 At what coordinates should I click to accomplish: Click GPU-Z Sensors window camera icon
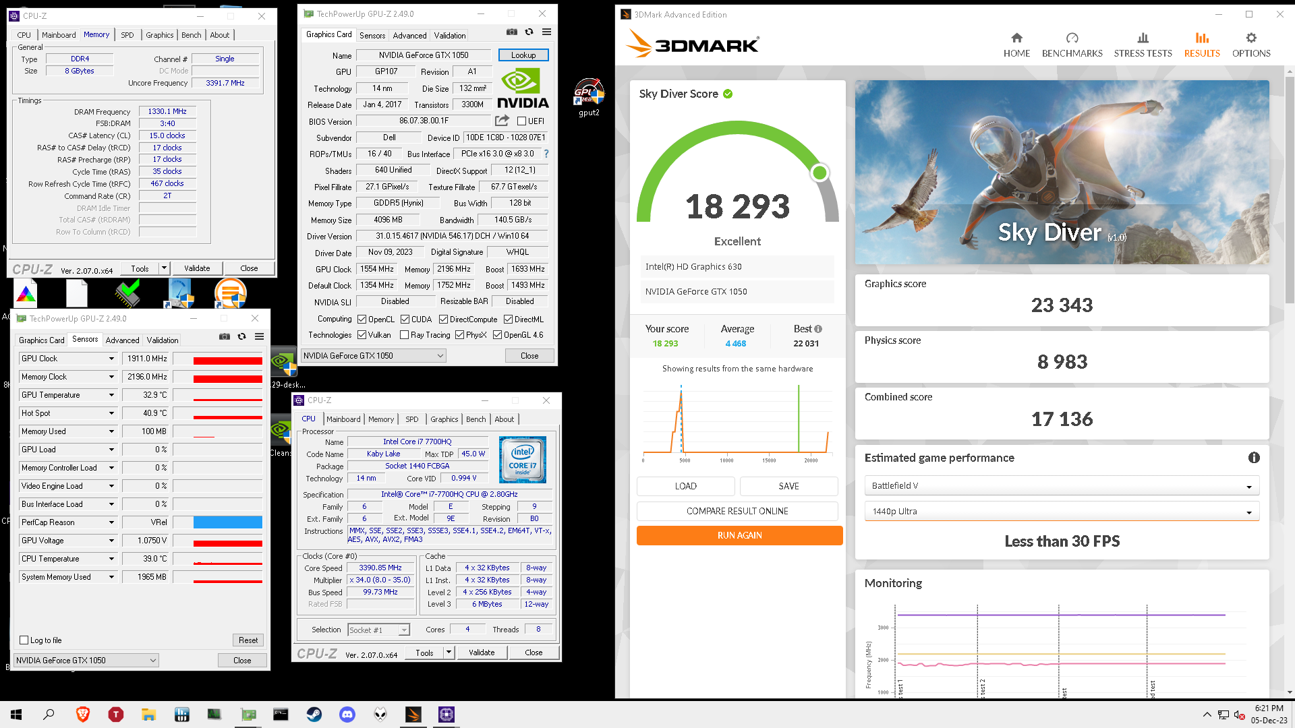pyautogui.click(x=225, y=337)
